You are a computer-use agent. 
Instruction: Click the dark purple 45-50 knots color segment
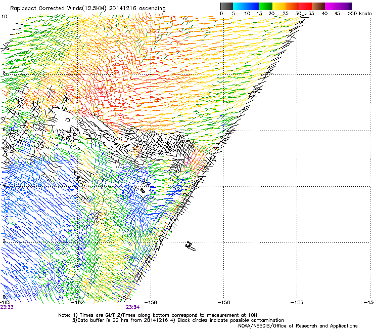345,6
